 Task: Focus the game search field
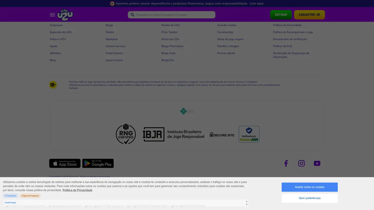coord(171,15)
